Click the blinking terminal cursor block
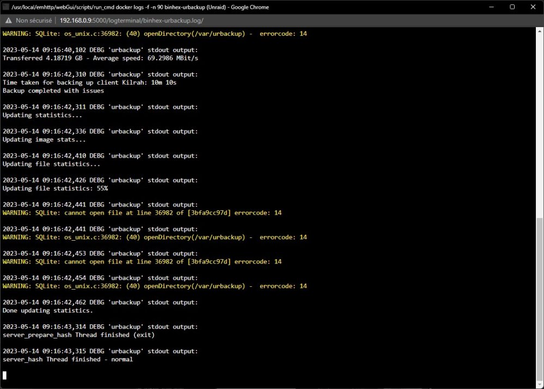544x389 pixels. click(x=4, y=375)
